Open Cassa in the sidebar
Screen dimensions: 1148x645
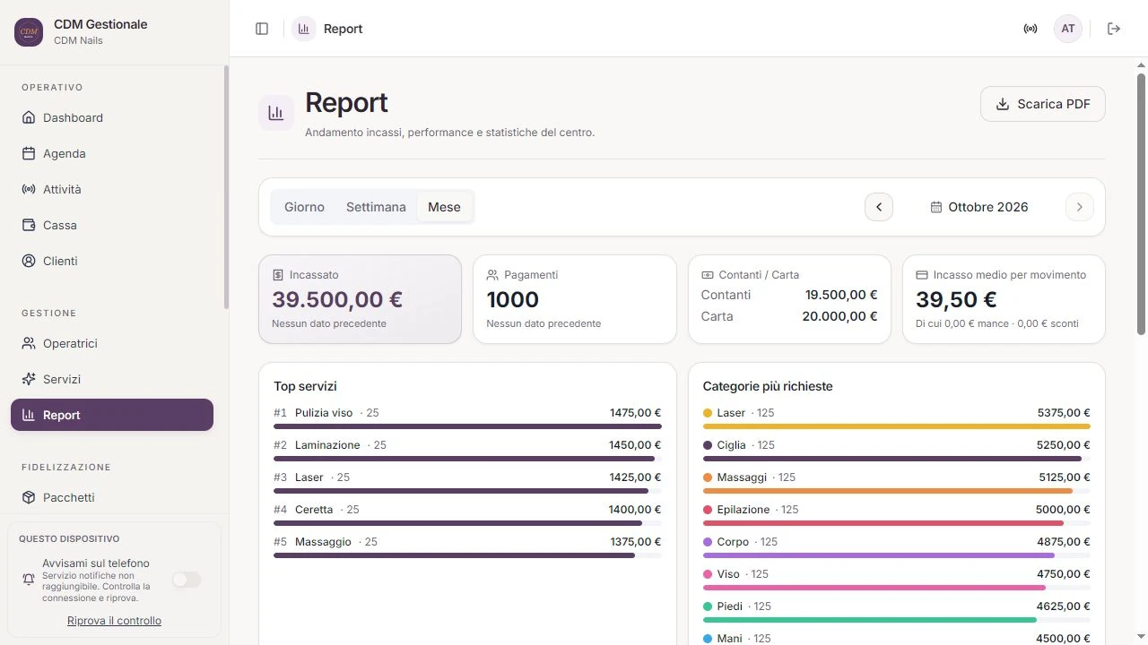tap(112, 225)
